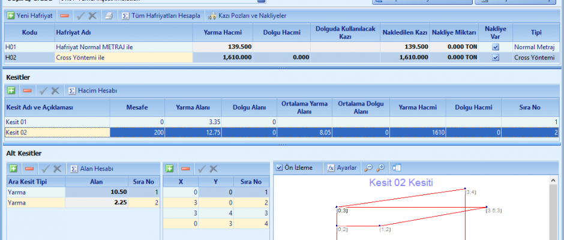Click the Yeni Hafriyat button

pyautogui.click(x=31, y=16)
